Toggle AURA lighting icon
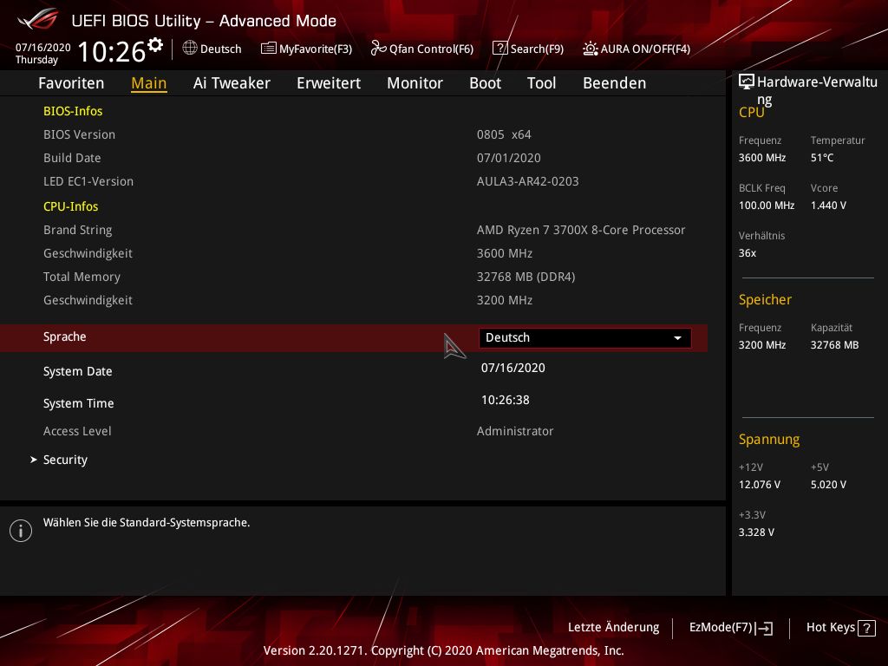The width and height of the screenshot is (888, 666). (590, 49)
